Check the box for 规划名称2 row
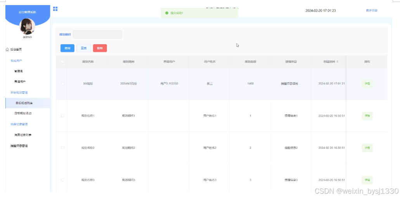 [x=62, y=148]
